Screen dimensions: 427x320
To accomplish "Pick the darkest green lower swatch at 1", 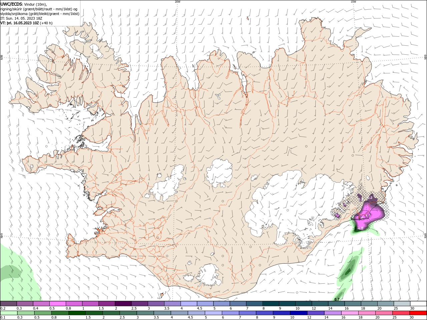I will pos(76,313).
